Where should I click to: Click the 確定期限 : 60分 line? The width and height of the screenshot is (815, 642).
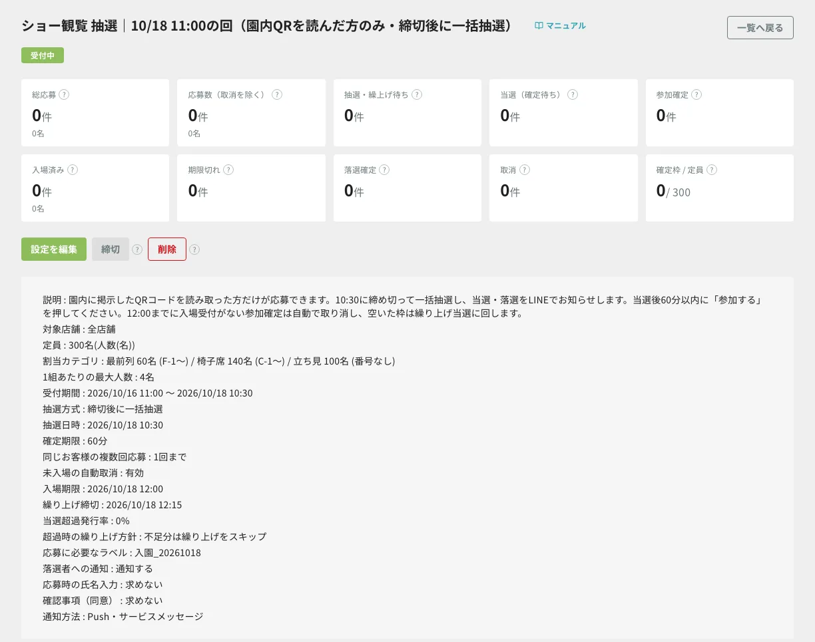[x=75, y=441]
